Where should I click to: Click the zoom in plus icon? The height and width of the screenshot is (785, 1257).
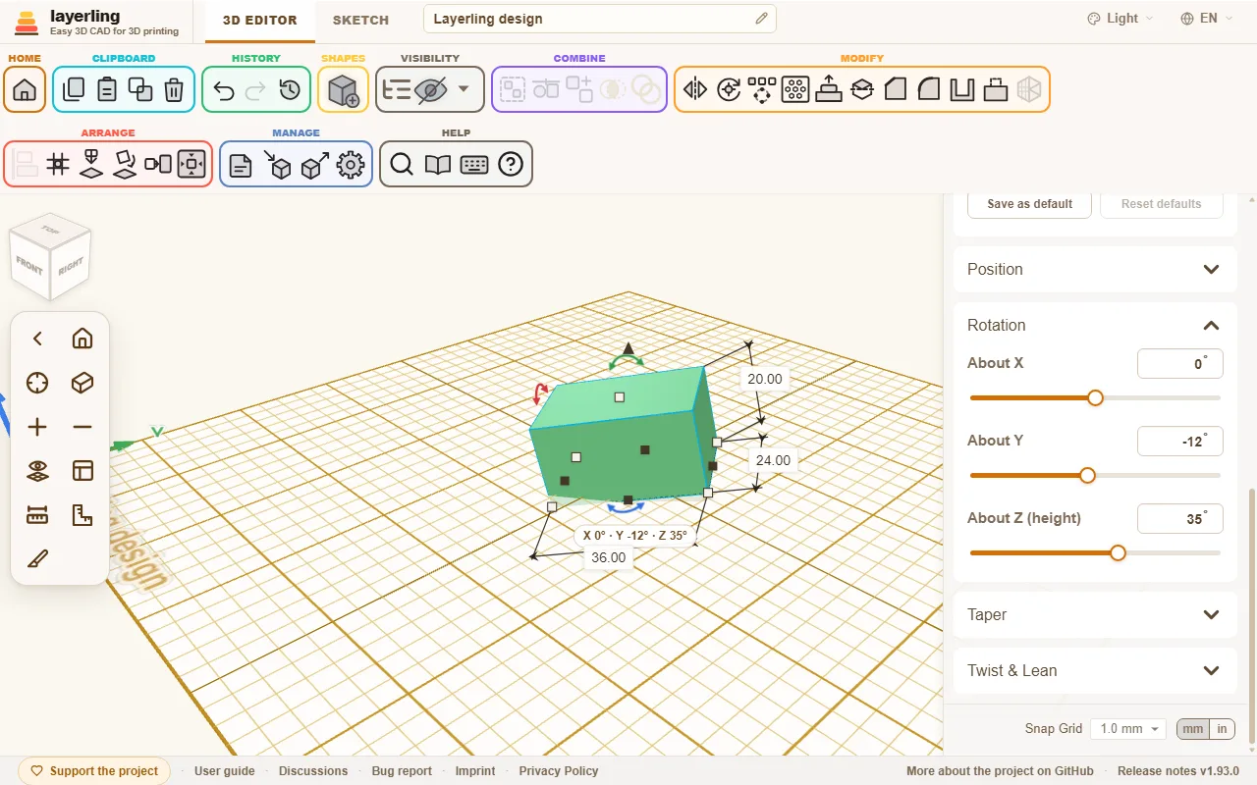(37, 427)
